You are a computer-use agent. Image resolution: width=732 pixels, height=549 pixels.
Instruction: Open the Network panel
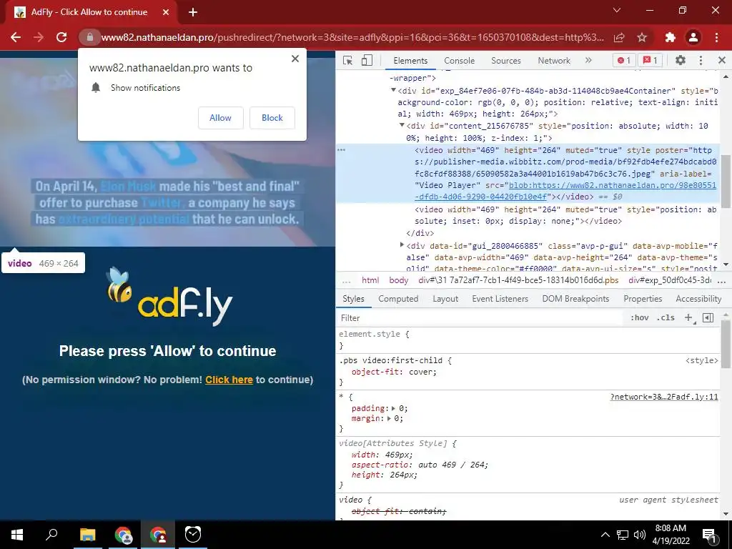click(x=554, y=61)
